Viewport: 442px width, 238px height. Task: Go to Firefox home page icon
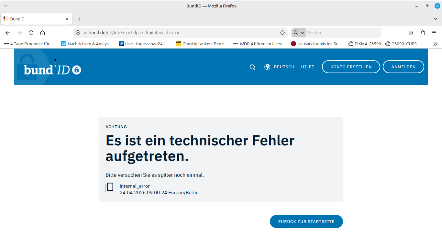tap(42, 33)
